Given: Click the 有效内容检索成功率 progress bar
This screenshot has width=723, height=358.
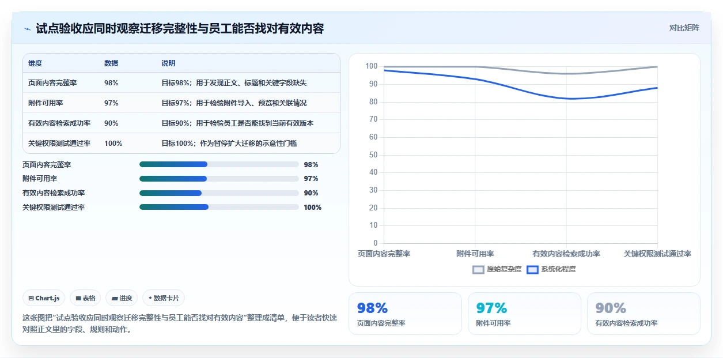Looking at the screenshot, I should (219, 193).
